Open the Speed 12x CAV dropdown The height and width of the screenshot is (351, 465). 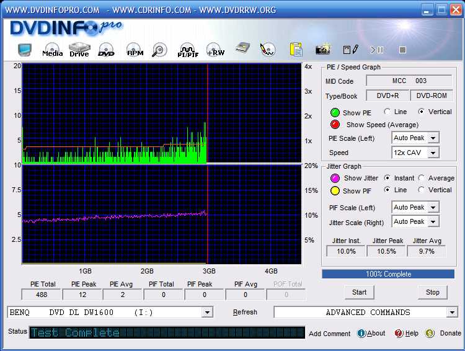(x=433, y=153)
